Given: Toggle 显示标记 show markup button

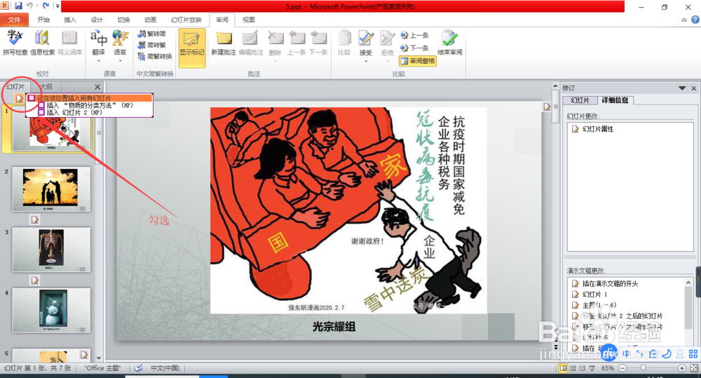Looking at the screenshot, I should coord(192,48).
